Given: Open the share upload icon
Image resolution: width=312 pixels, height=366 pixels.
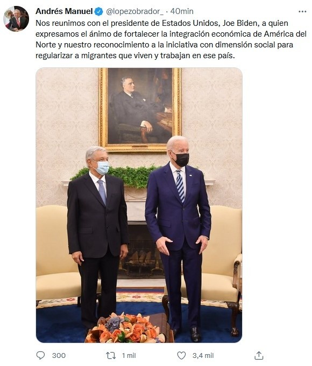Looking at the screenshot, I should (x=259, y=355).
